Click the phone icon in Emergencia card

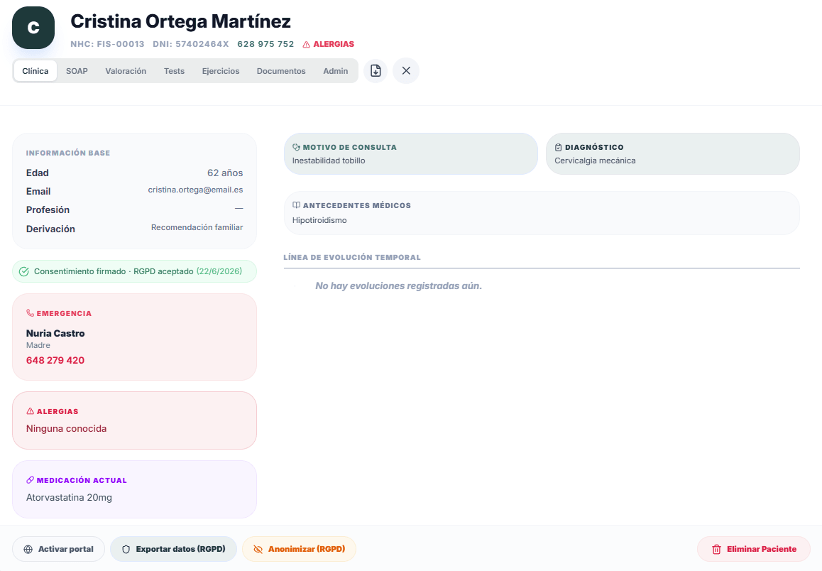point(30,313)
